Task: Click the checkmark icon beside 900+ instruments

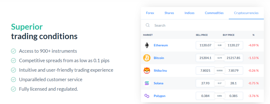Action: (x=13, y=51)
